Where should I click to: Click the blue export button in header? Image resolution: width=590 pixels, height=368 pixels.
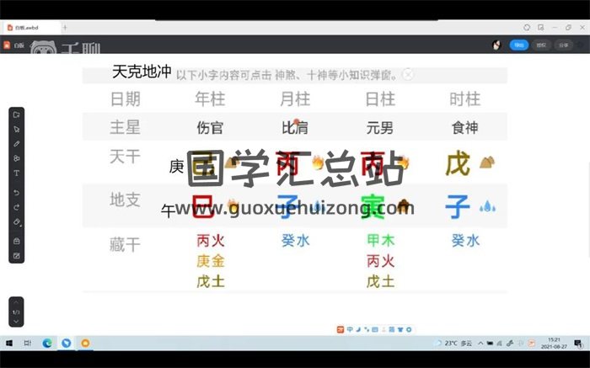[519, 45]
